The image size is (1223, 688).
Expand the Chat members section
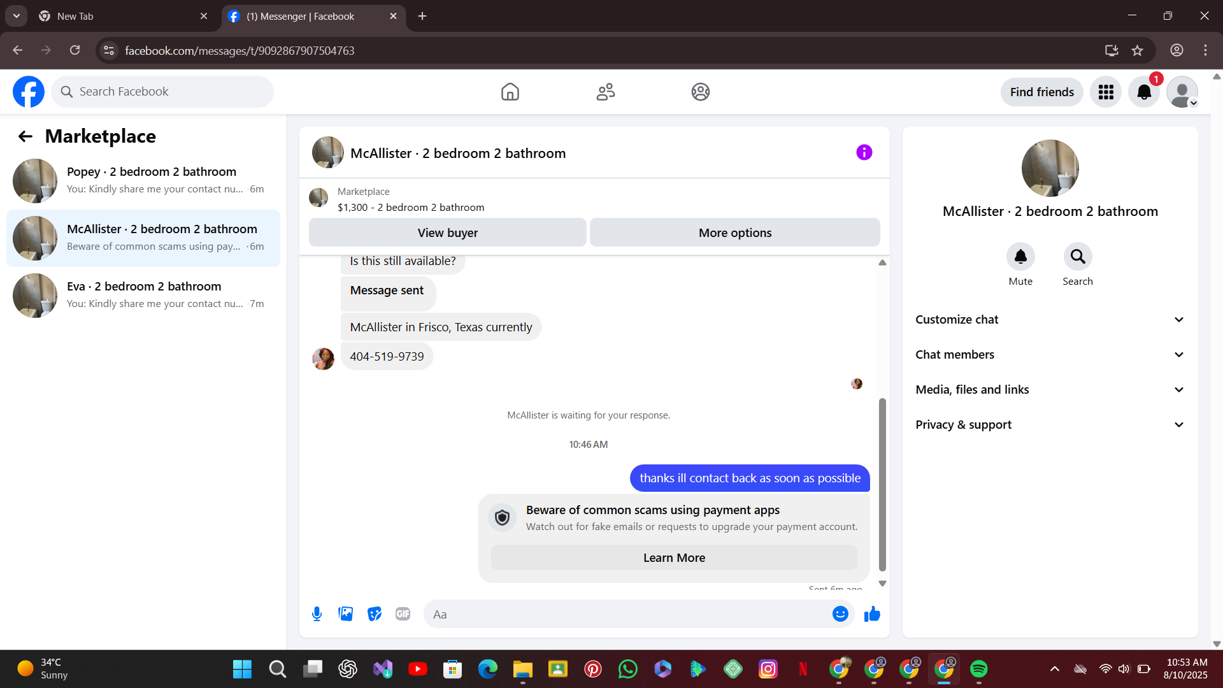pos(1050,355)
